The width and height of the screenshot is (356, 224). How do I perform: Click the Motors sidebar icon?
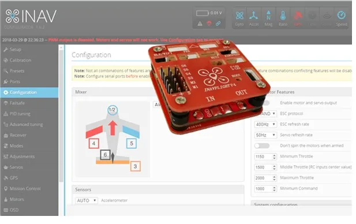point(6,199)
